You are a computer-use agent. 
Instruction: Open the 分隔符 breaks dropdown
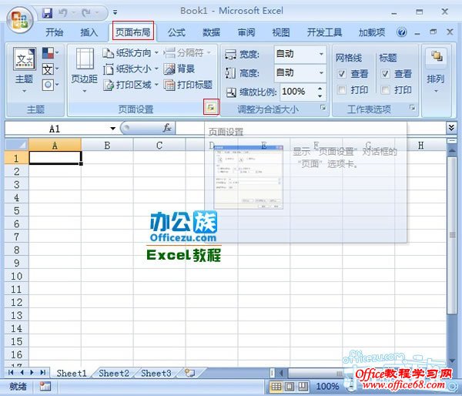pos(187,53)
